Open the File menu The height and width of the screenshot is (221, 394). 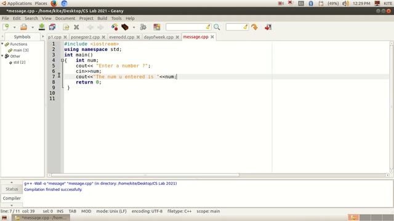(6, 18)
